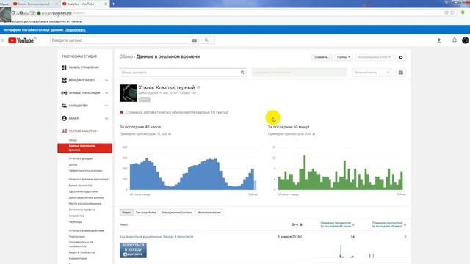Click the on-screen keyboard icon in search box
Image resolution: width=470 pixels, height=264 pixels.
pyautogui.click(x=194, y=40)
